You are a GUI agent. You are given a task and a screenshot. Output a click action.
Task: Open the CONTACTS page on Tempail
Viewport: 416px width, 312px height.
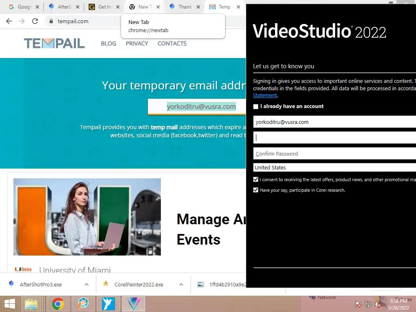point(172,43)
